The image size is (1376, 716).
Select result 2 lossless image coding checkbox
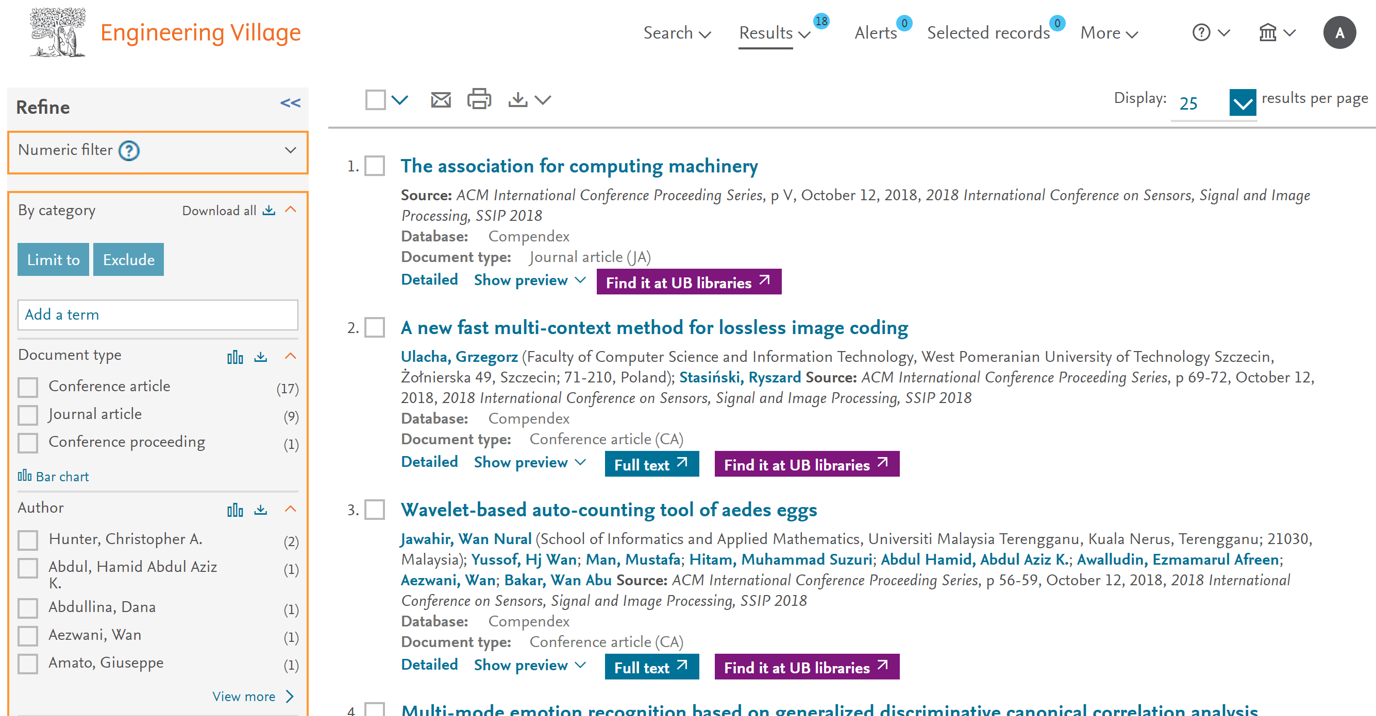[x=375, y=327]
